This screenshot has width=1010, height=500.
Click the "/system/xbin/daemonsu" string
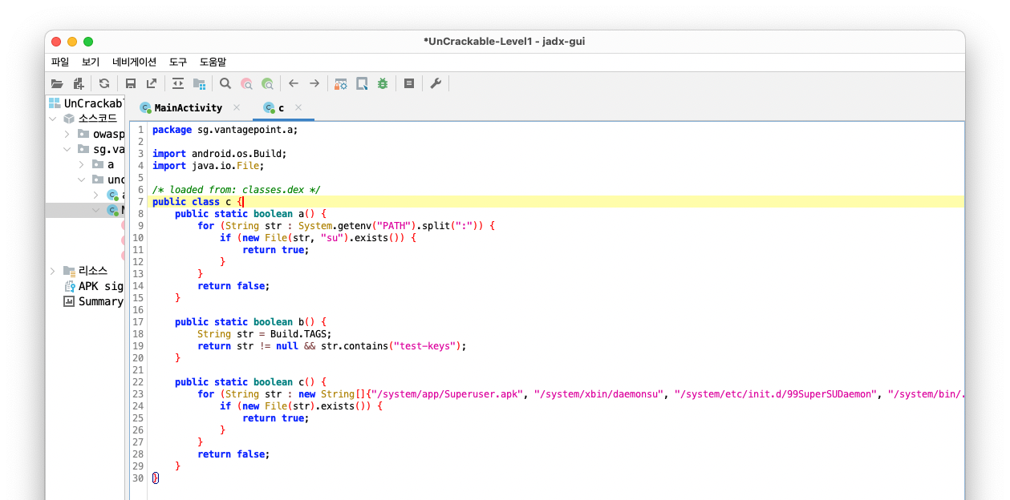click(598, 394)
